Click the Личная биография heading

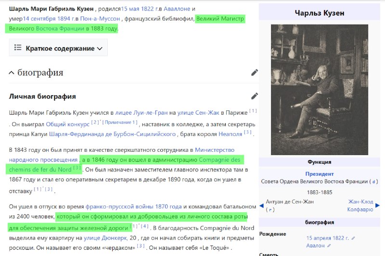click(42, 96)
